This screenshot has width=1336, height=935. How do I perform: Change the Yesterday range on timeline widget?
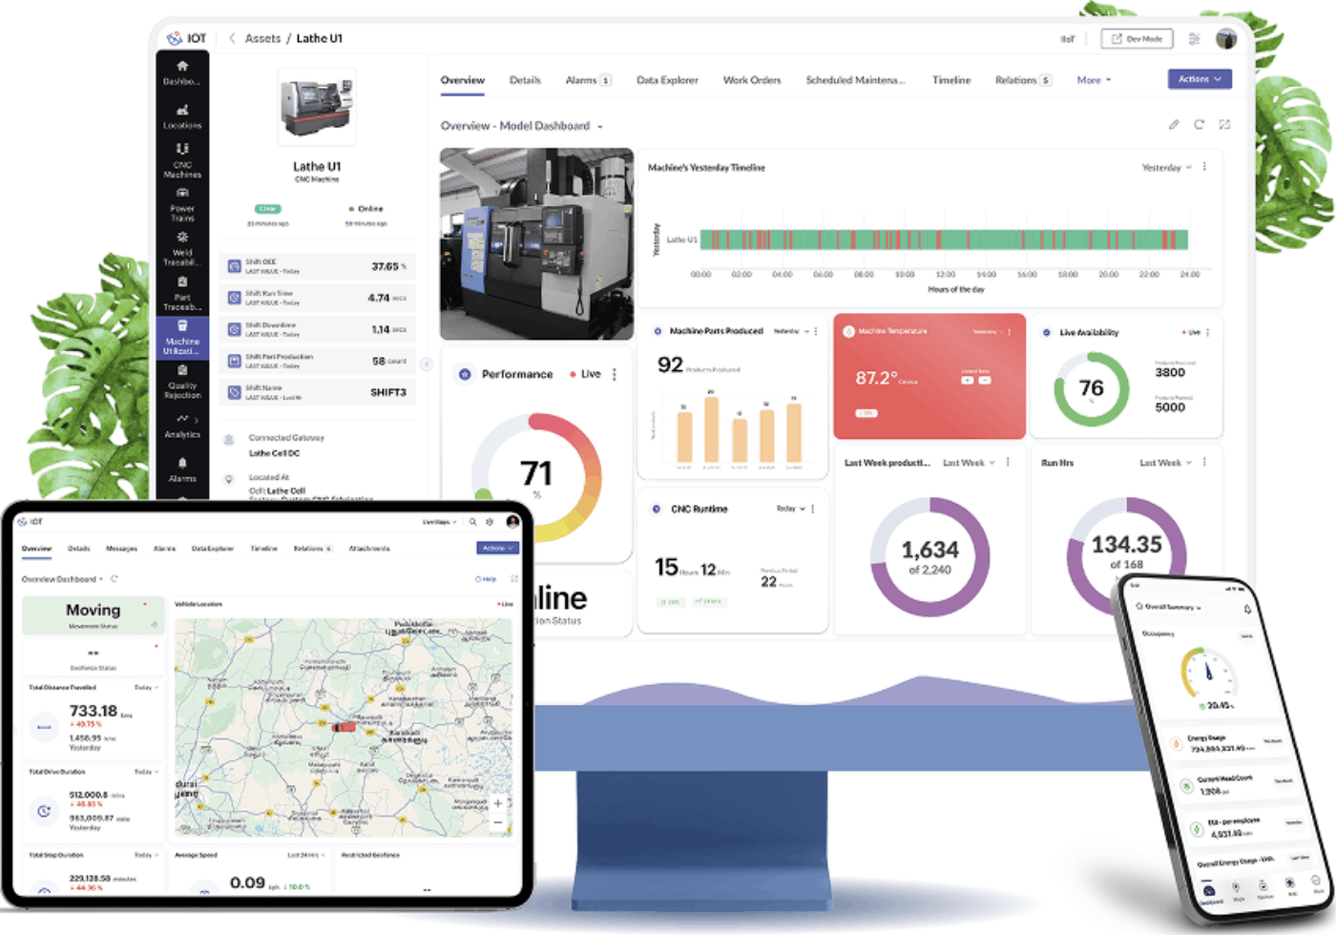[1166, 167]
